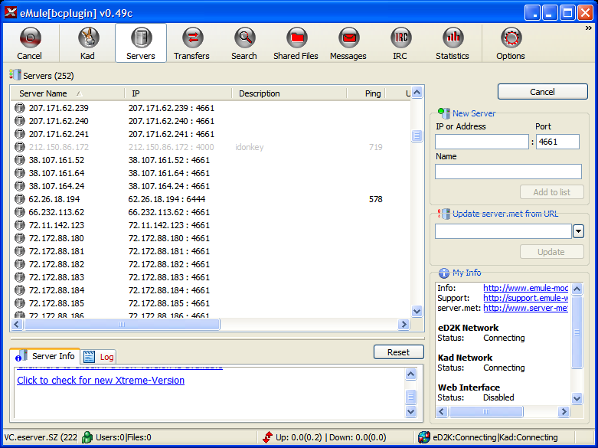Open the Kad window
This screenshot has height=448, width=598.
pos(87,43)
